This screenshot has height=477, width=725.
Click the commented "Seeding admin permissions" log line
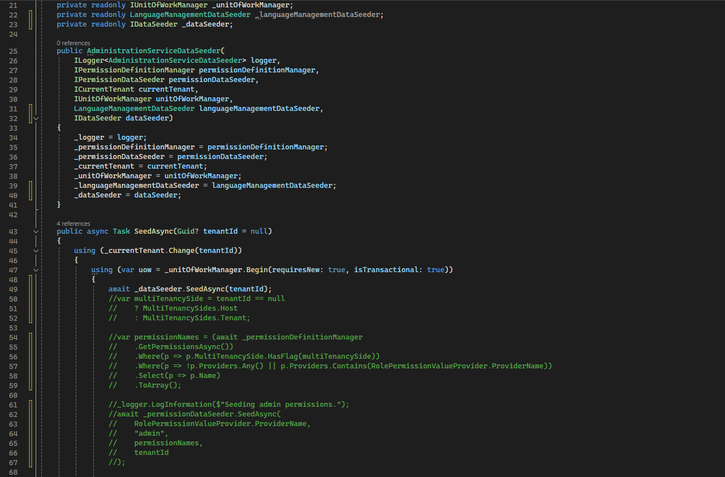tap(229, 405)
